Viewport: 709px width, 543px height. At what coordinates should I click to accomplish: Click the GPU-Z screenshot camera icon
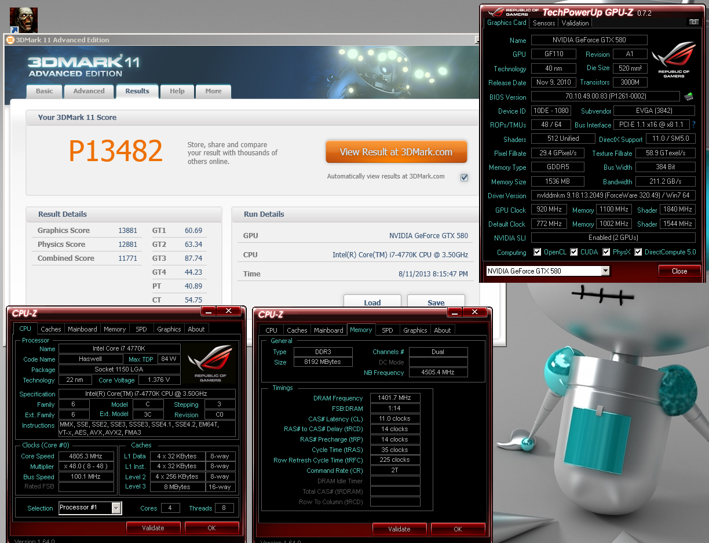(693, 22)
